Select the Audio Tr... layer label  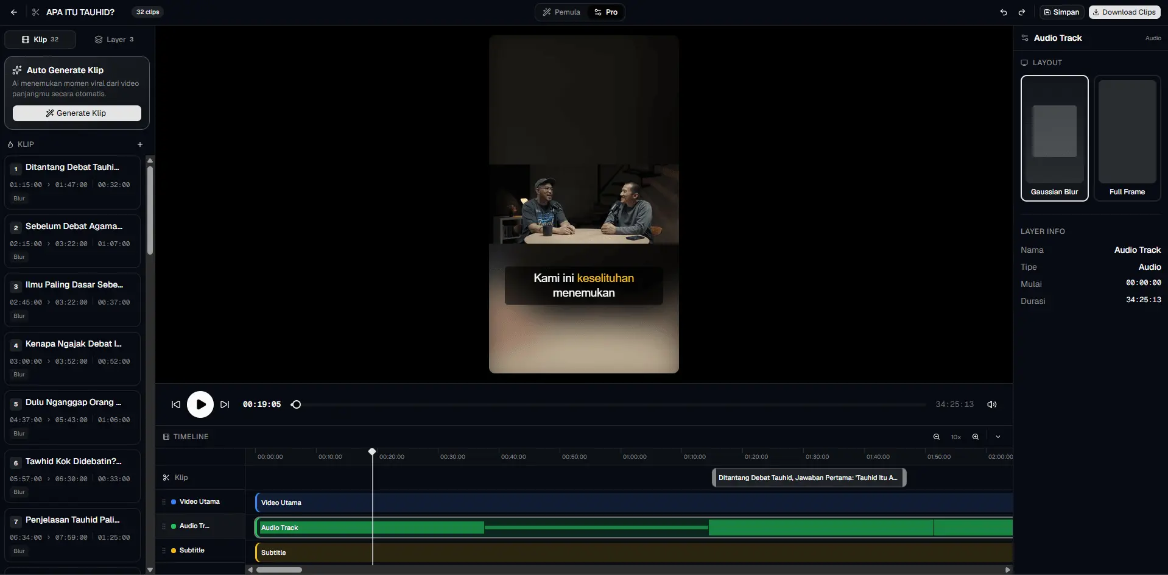click(194, 526)
